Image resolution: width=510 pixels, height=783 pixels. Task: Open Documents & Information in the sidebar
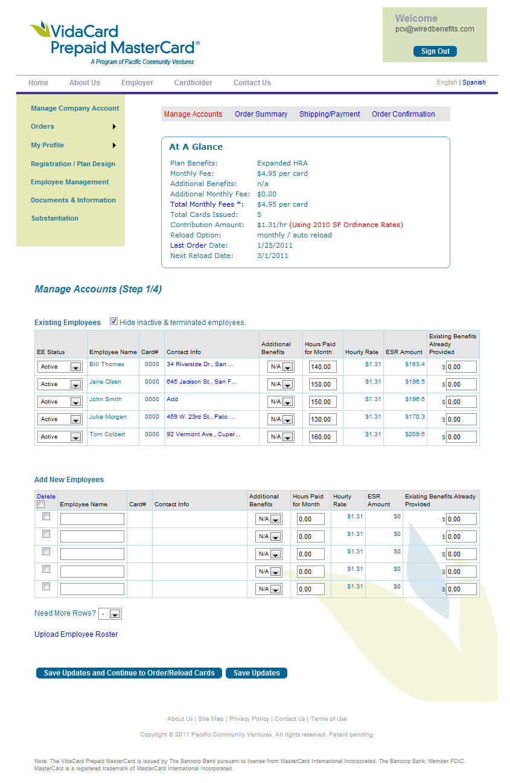(74, 200)
